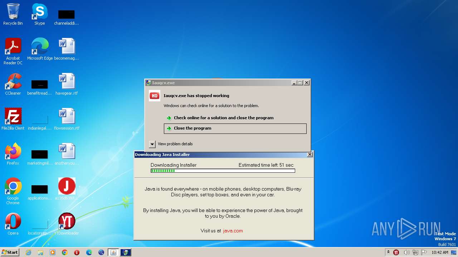Choose Close the program option

[235, 128]
